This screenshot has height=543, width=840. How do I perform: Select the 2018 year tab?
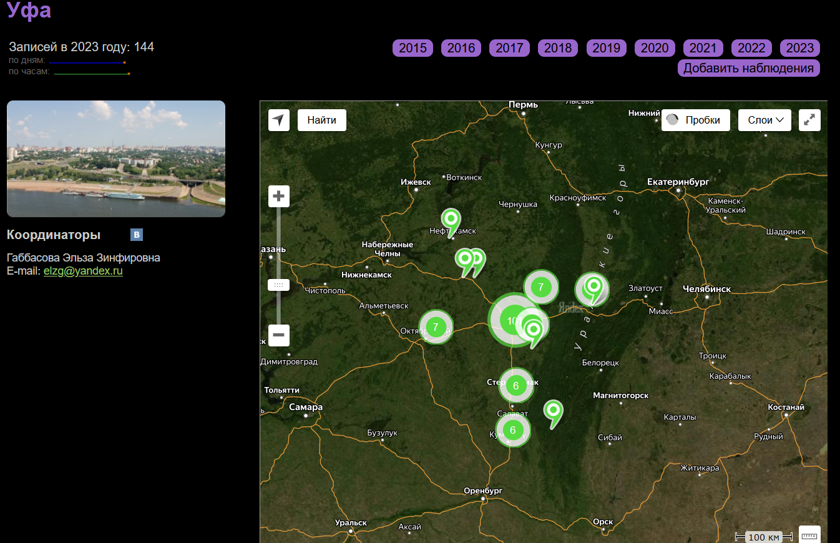point(558,48)
